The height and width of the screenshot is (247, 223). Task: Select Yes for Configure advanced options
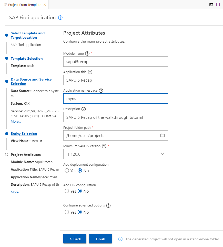[x=67, y=212]
